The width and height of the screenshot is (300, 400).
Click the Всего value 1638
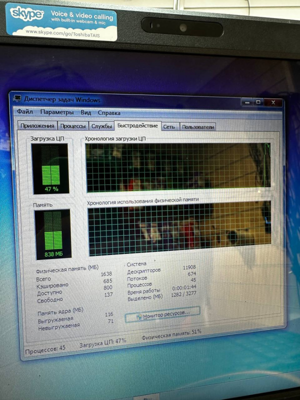(x=106, y=273)
